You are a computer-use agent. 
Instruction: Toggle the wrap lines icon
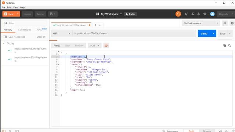pos(106,45)
